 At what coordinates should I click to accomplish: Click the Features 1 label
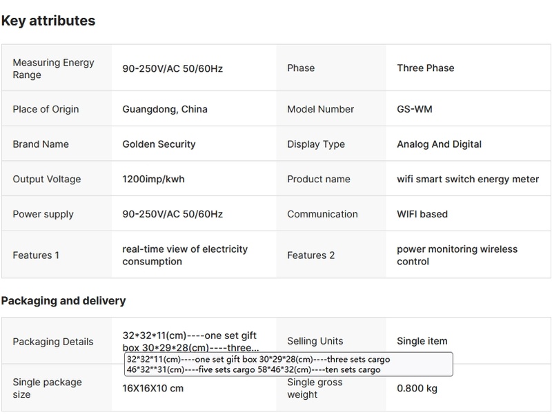(36, 255)
